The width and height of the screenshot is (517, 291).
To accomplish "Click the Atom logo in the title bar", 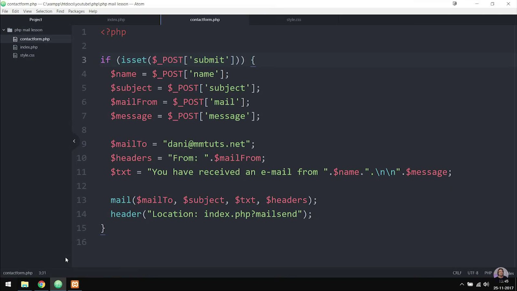I will 3,4.
